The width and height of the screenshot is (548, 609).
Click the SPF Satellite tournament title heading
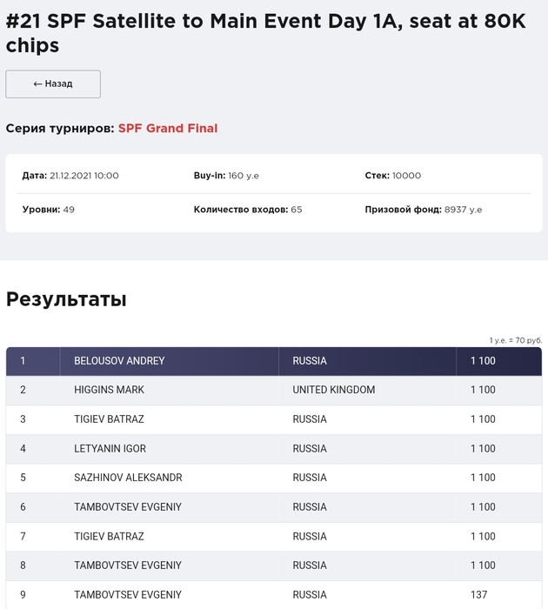265,33
